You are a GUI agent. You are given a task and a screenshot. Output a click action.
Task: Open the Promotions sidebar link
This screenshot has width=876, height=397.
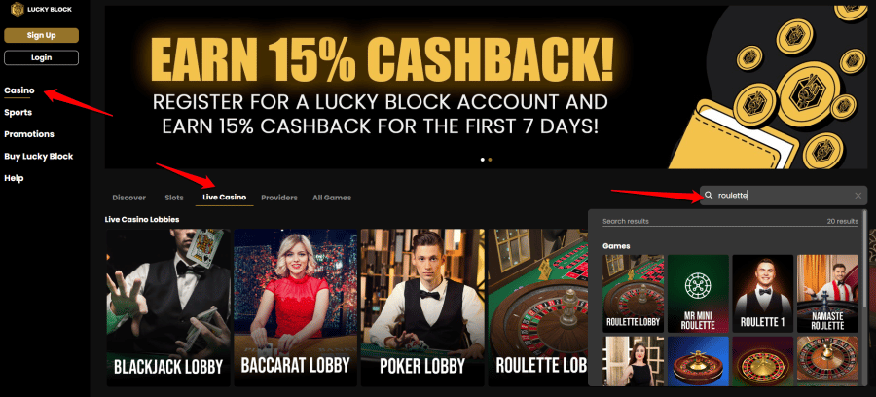pyautogui.click(x=29, y=134)
